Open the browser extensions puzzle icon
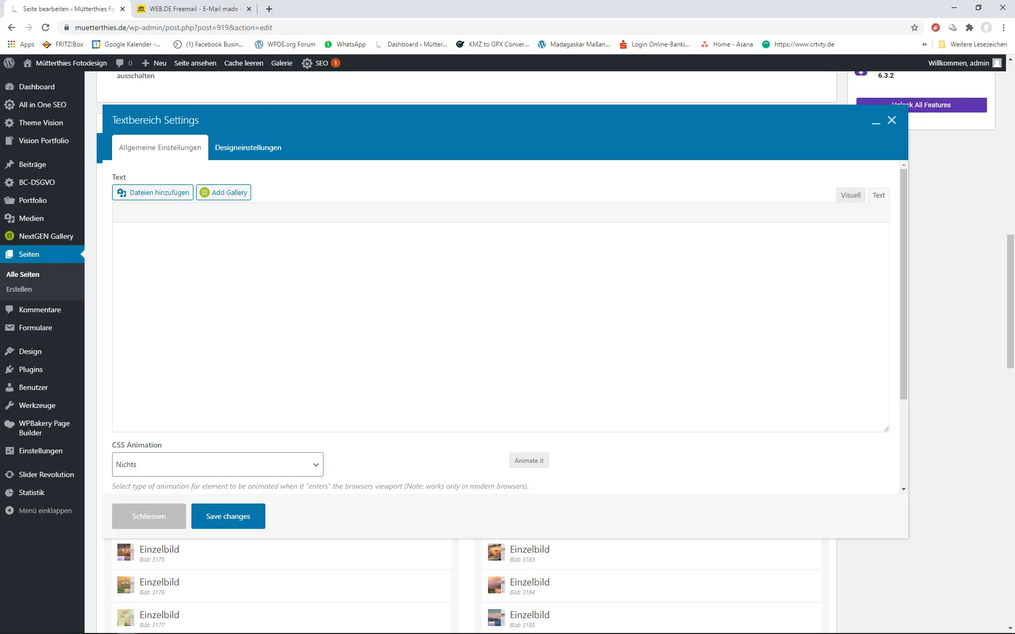Viewport: 1015px width, 634px height. (970, 27)
